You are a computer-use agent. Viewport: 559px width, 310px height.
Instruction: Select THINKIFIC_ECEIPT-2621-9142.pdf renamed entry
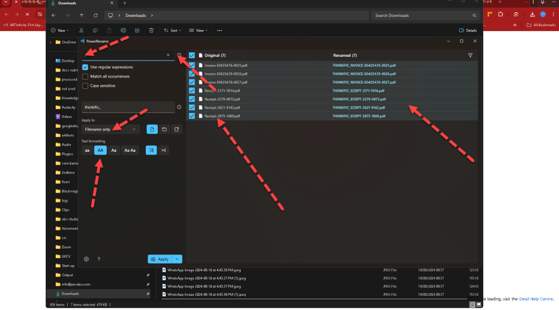pyautogui.click(x=359, y=108)
